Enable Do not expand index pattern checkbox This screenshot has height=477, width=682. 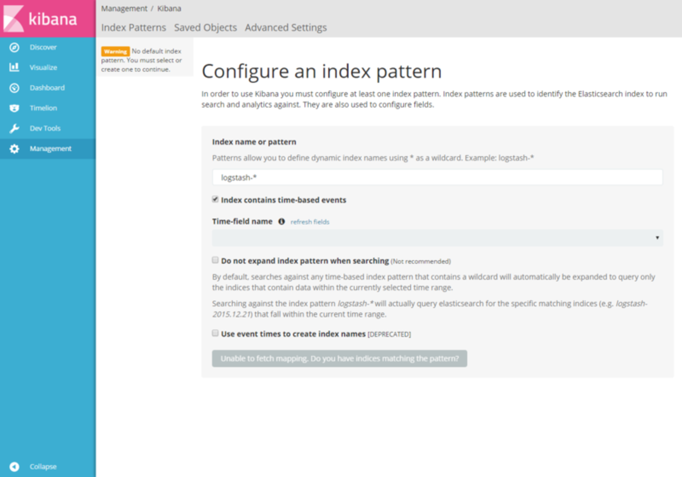(215, 260)
